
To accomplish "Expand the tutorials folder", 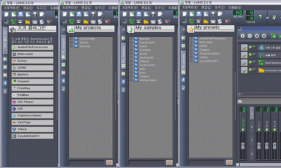I will click(x=71, y=46).
